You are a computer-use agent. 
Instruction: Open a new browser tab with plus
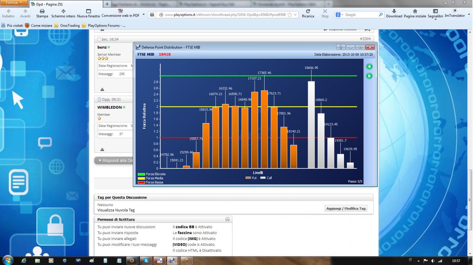click(108, 4)
